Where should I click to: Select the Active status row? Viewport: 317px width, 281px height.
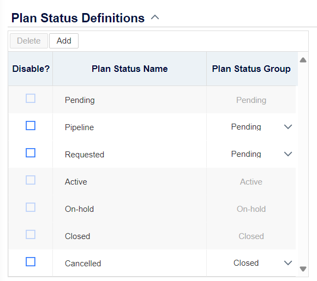click(152, 181)
